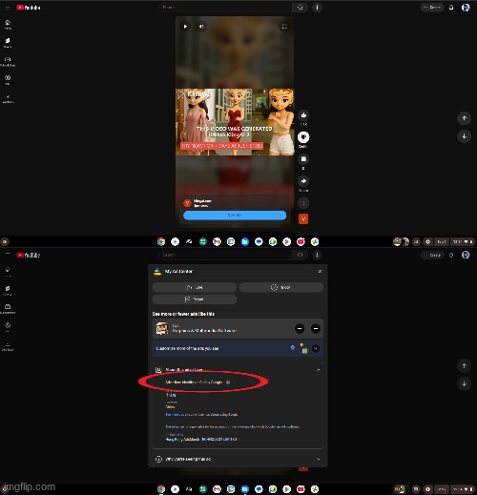Click the Report button in My Ad Center
The height and width of the screenshot is (495, 477).
click(195, 299)
